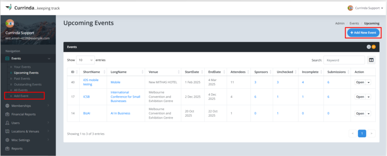Sort by EndDate column header
This screenshot has height=156, width=387.
pyautogui.click(x=216, y=72)
